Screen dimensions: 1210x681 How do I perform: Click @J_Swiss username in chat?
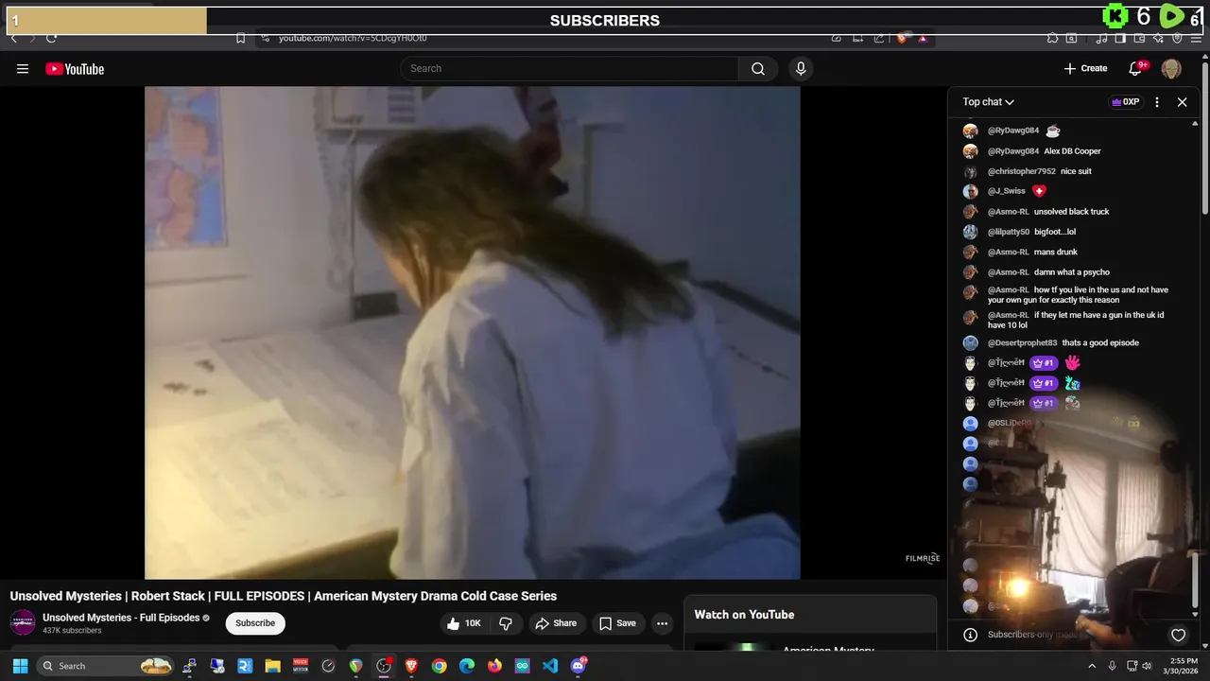click(1006, 191)
